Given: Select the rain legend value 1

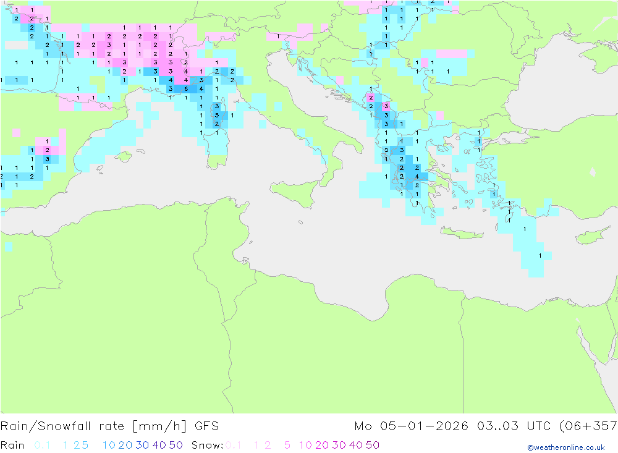Looking at the screenshot, I should coord(65,445).
